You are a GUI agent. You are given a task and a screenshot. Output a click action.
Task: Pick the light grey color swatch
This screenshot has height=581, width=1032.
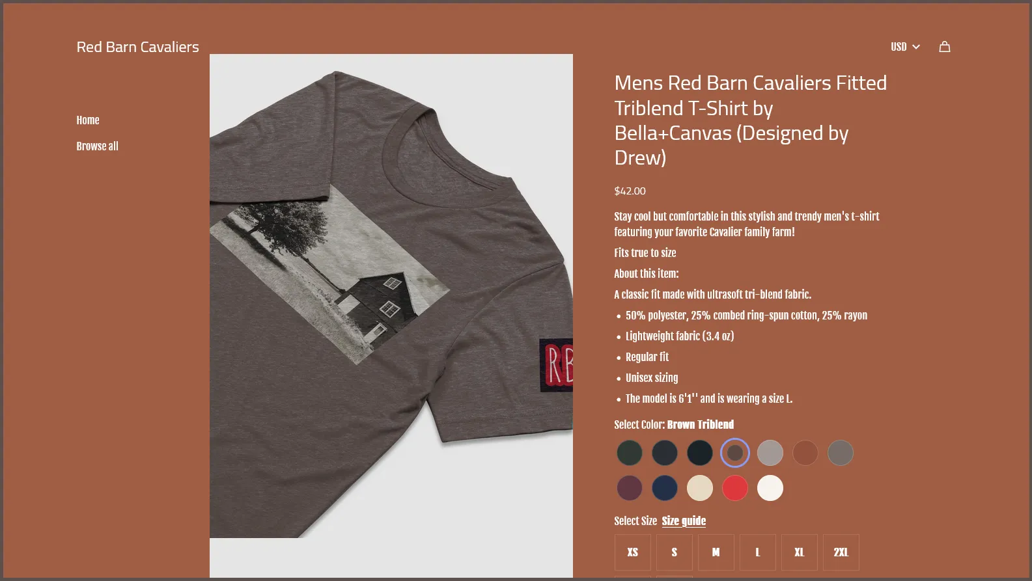click(770, 453)
